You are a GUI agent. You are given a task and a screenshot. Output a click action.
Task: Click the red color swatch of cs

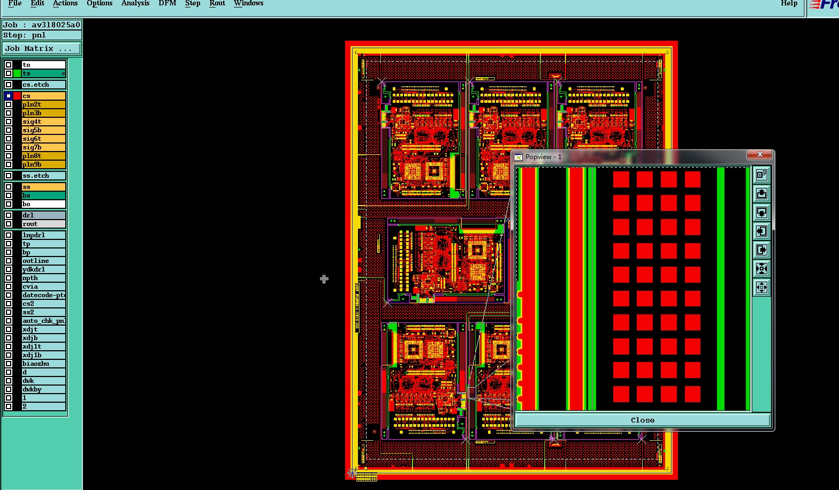(x=17, y=96)
